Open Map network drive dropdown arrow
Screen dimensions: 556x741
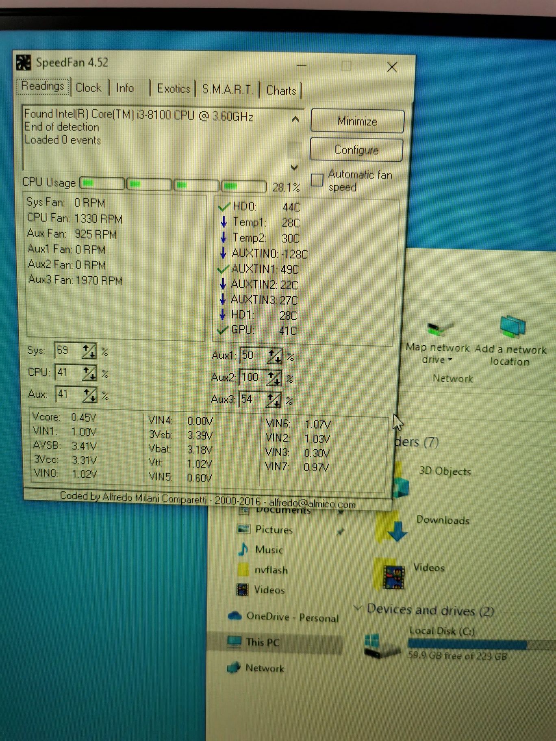tap(450, 360)
